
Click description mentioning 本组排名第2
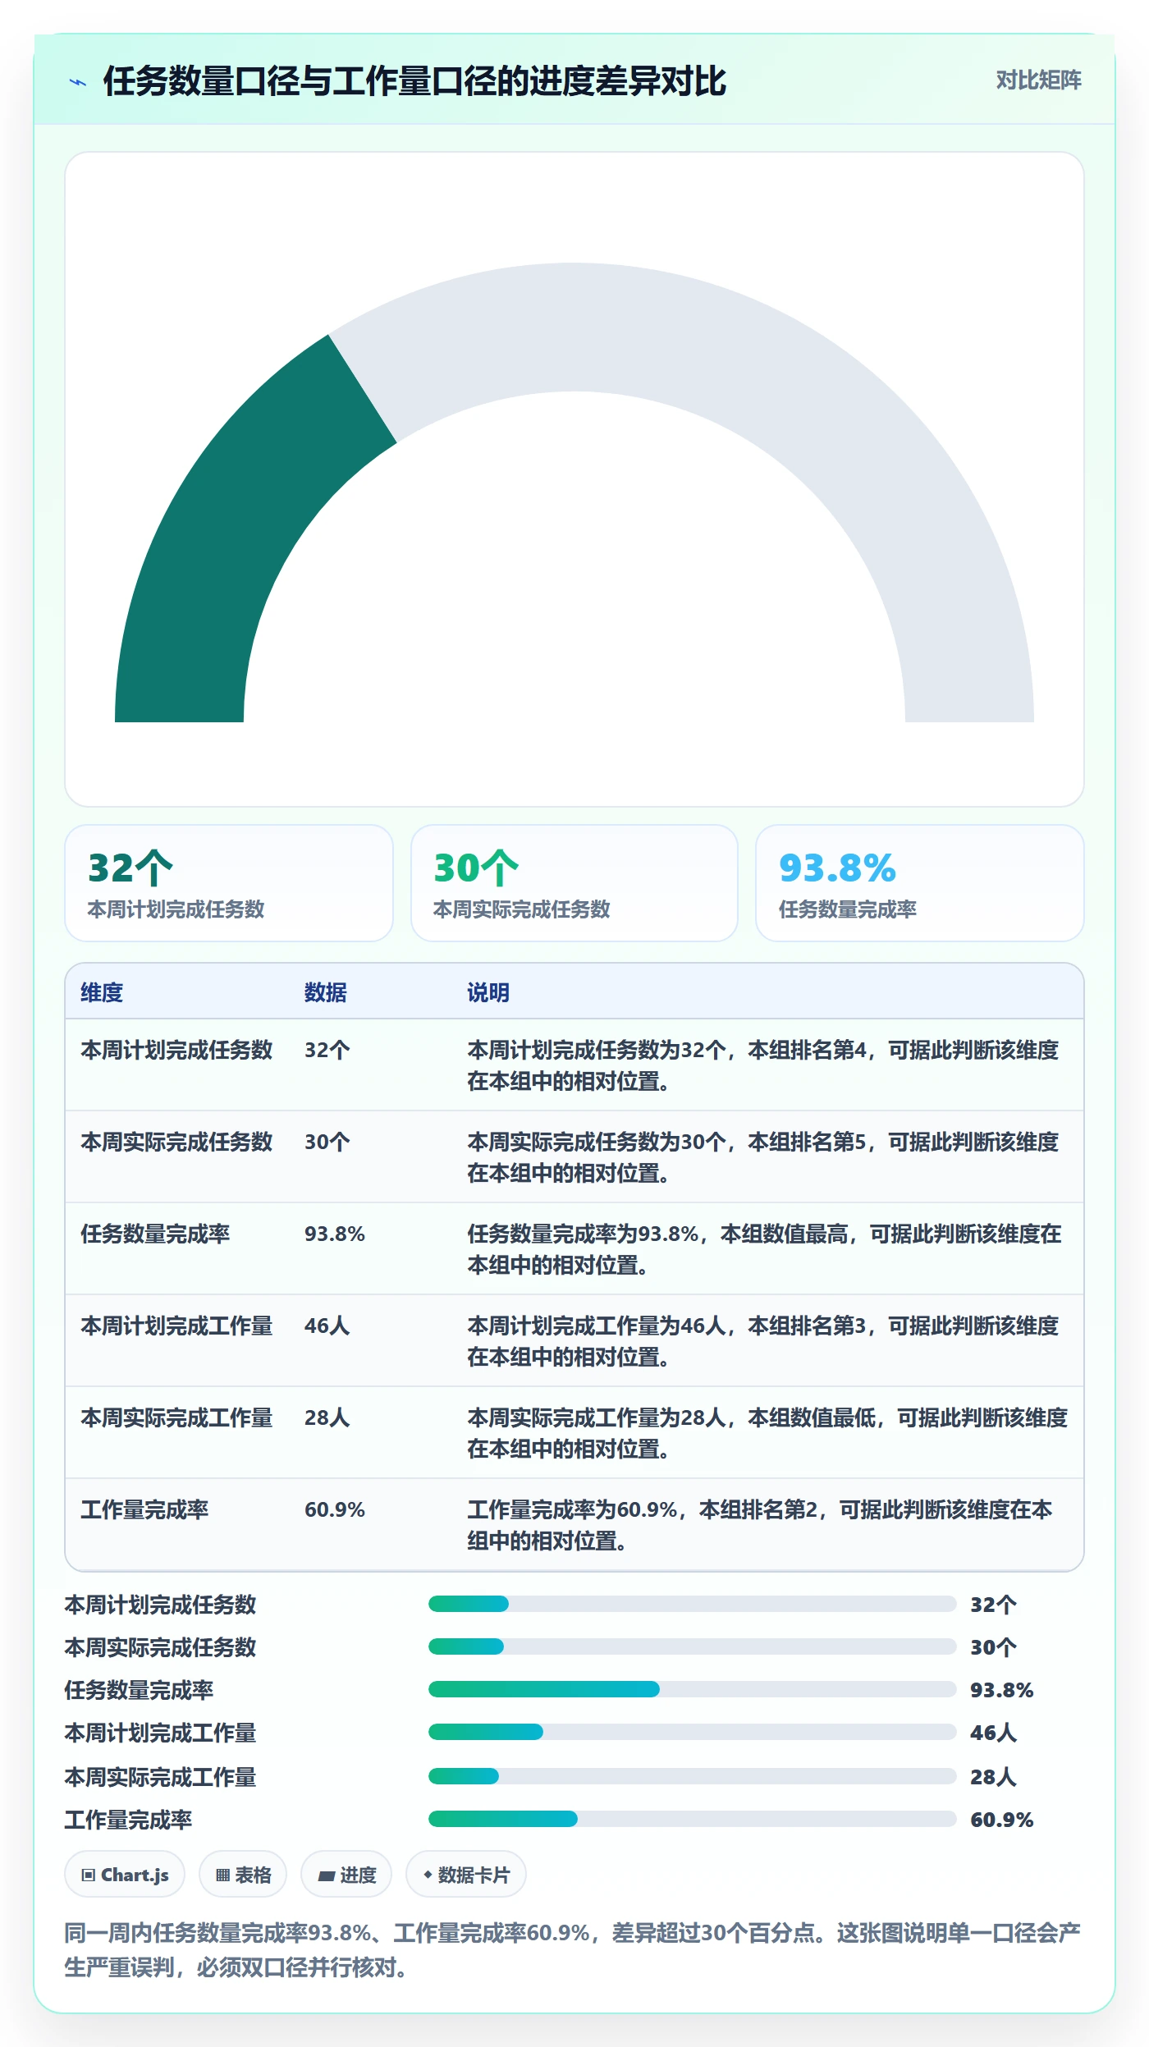760,1525
